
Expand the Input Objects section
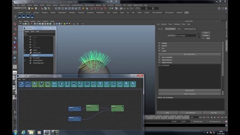point(189,60)
